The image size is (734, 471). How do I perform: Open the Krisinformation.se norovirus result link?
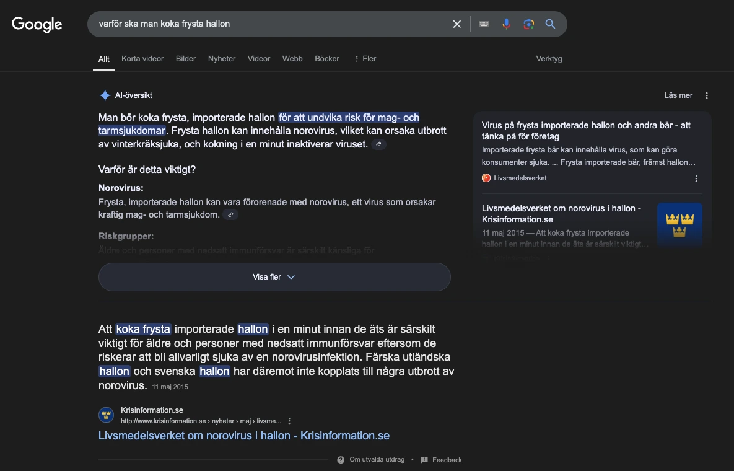tap(243, 436)
